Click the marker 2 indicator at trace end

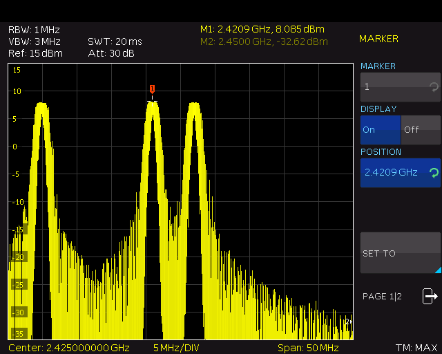[x=348, y=322]
